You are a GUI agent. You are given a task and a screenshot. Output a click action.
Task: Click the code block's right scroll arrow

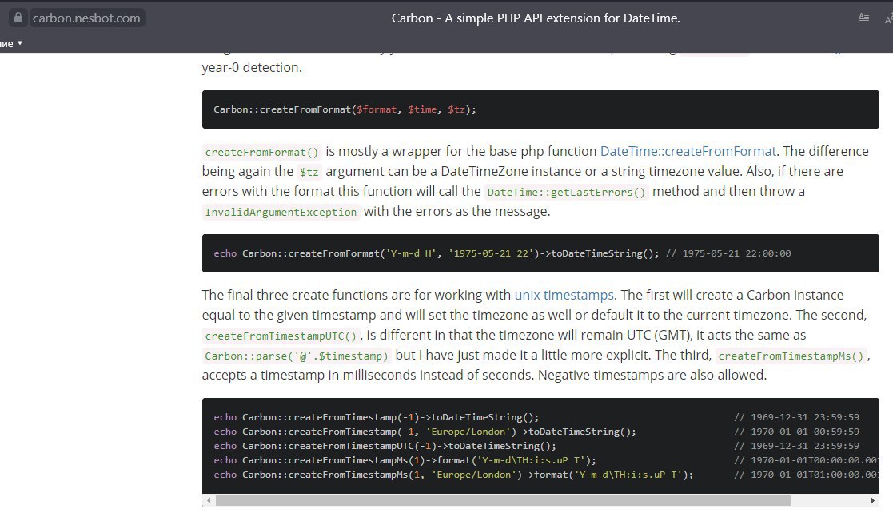point(872,501)
